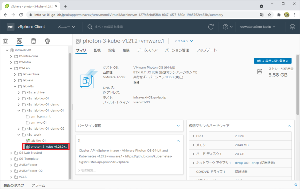Image resolution: width=300 pixels, height=189 pixels.
Task: Collapse the 03-Lab folder
Action: pyautogui.click(x=11, y=68)
